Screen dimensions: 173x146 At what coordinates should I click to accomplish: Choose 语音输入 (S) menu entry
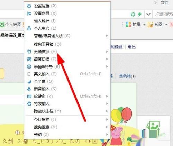(x=67, y=89)
